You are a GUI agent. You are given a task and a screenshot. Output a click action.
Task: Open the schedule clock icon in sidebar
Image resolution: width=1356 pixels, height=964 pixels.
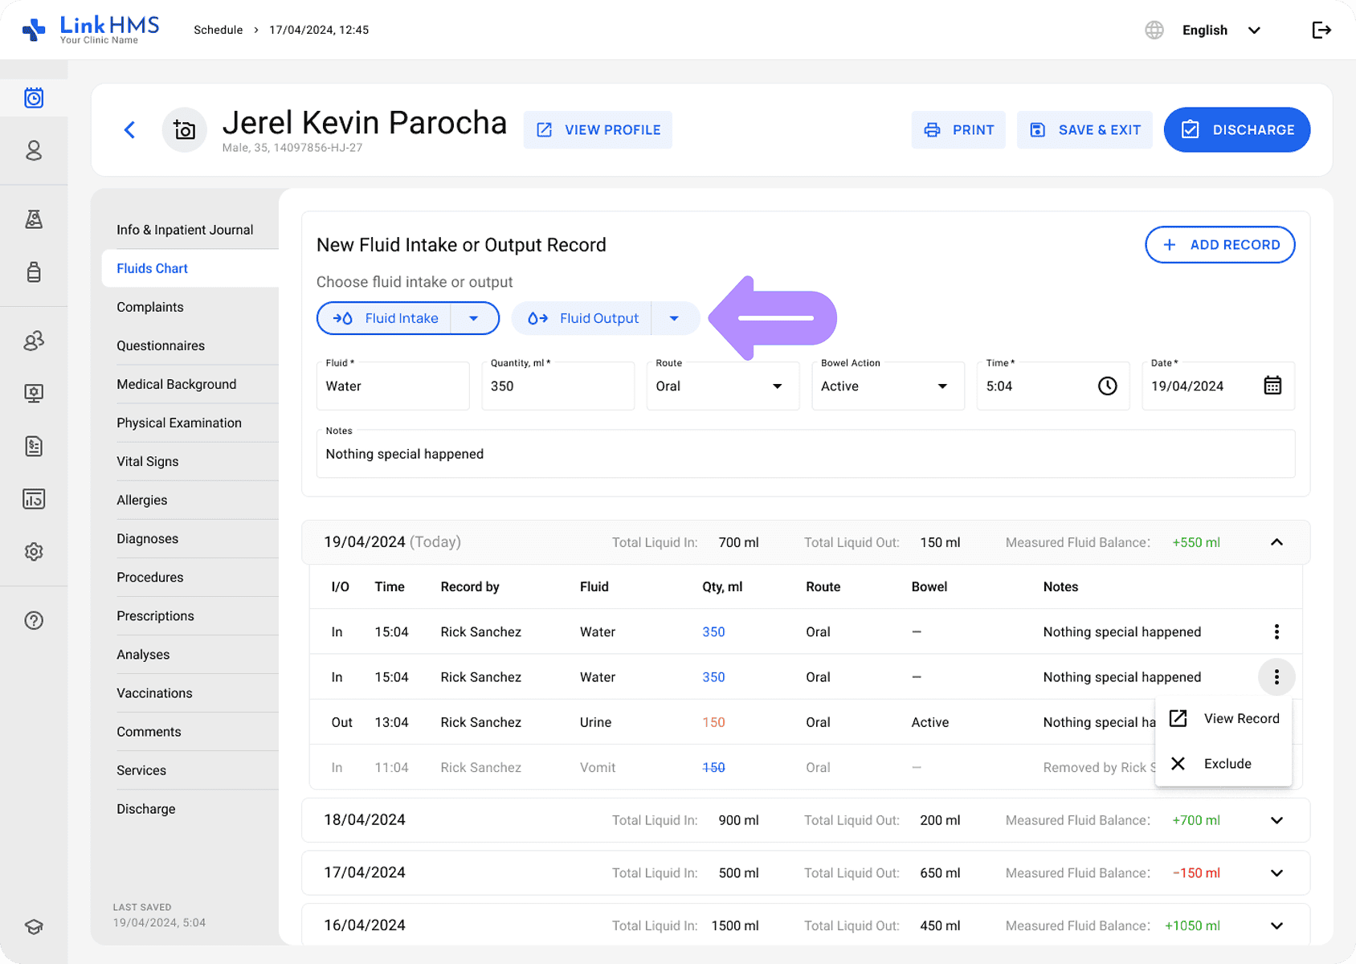tap(34, 98)
